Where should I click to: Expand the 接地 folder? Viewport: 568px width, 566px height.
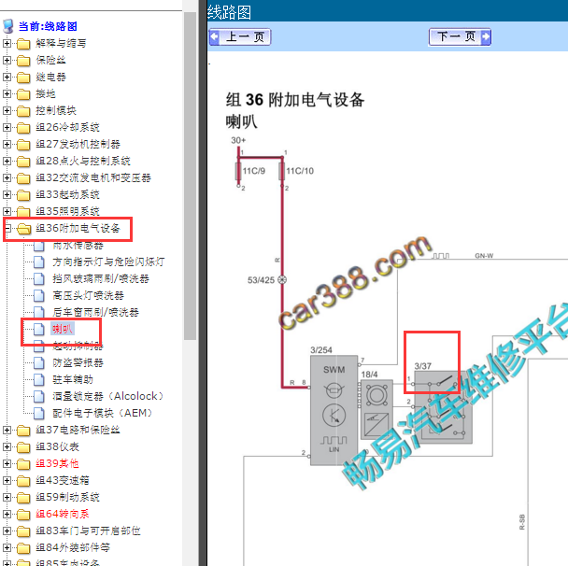7,93
